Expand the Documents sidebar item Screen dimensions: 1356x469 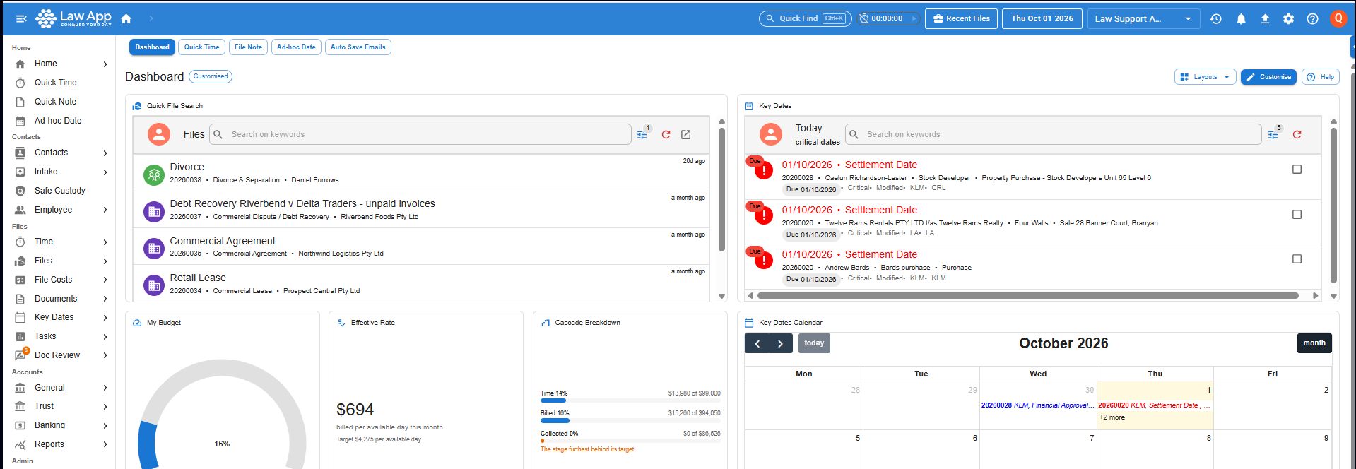click(x=105, y=299)
